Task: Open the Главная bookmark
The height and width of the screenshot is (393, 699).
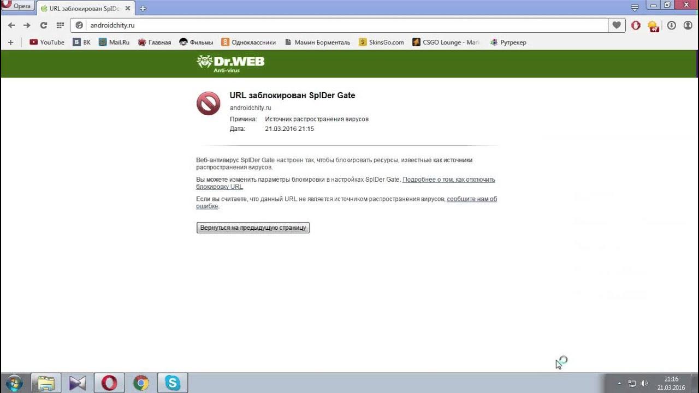Action: point(155,42)
